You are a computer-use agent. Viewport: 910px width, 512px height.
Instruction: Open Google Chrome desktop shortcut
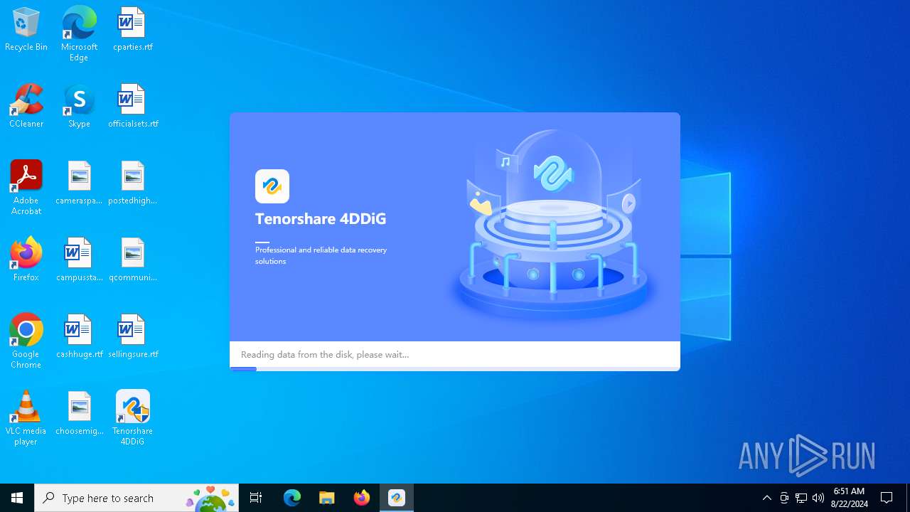[26, 341]
